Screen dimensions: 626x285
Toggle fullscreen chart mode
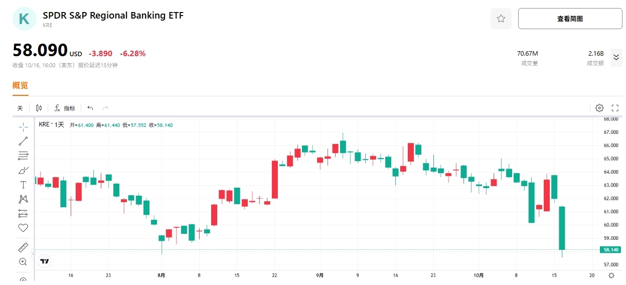[615, 108]
